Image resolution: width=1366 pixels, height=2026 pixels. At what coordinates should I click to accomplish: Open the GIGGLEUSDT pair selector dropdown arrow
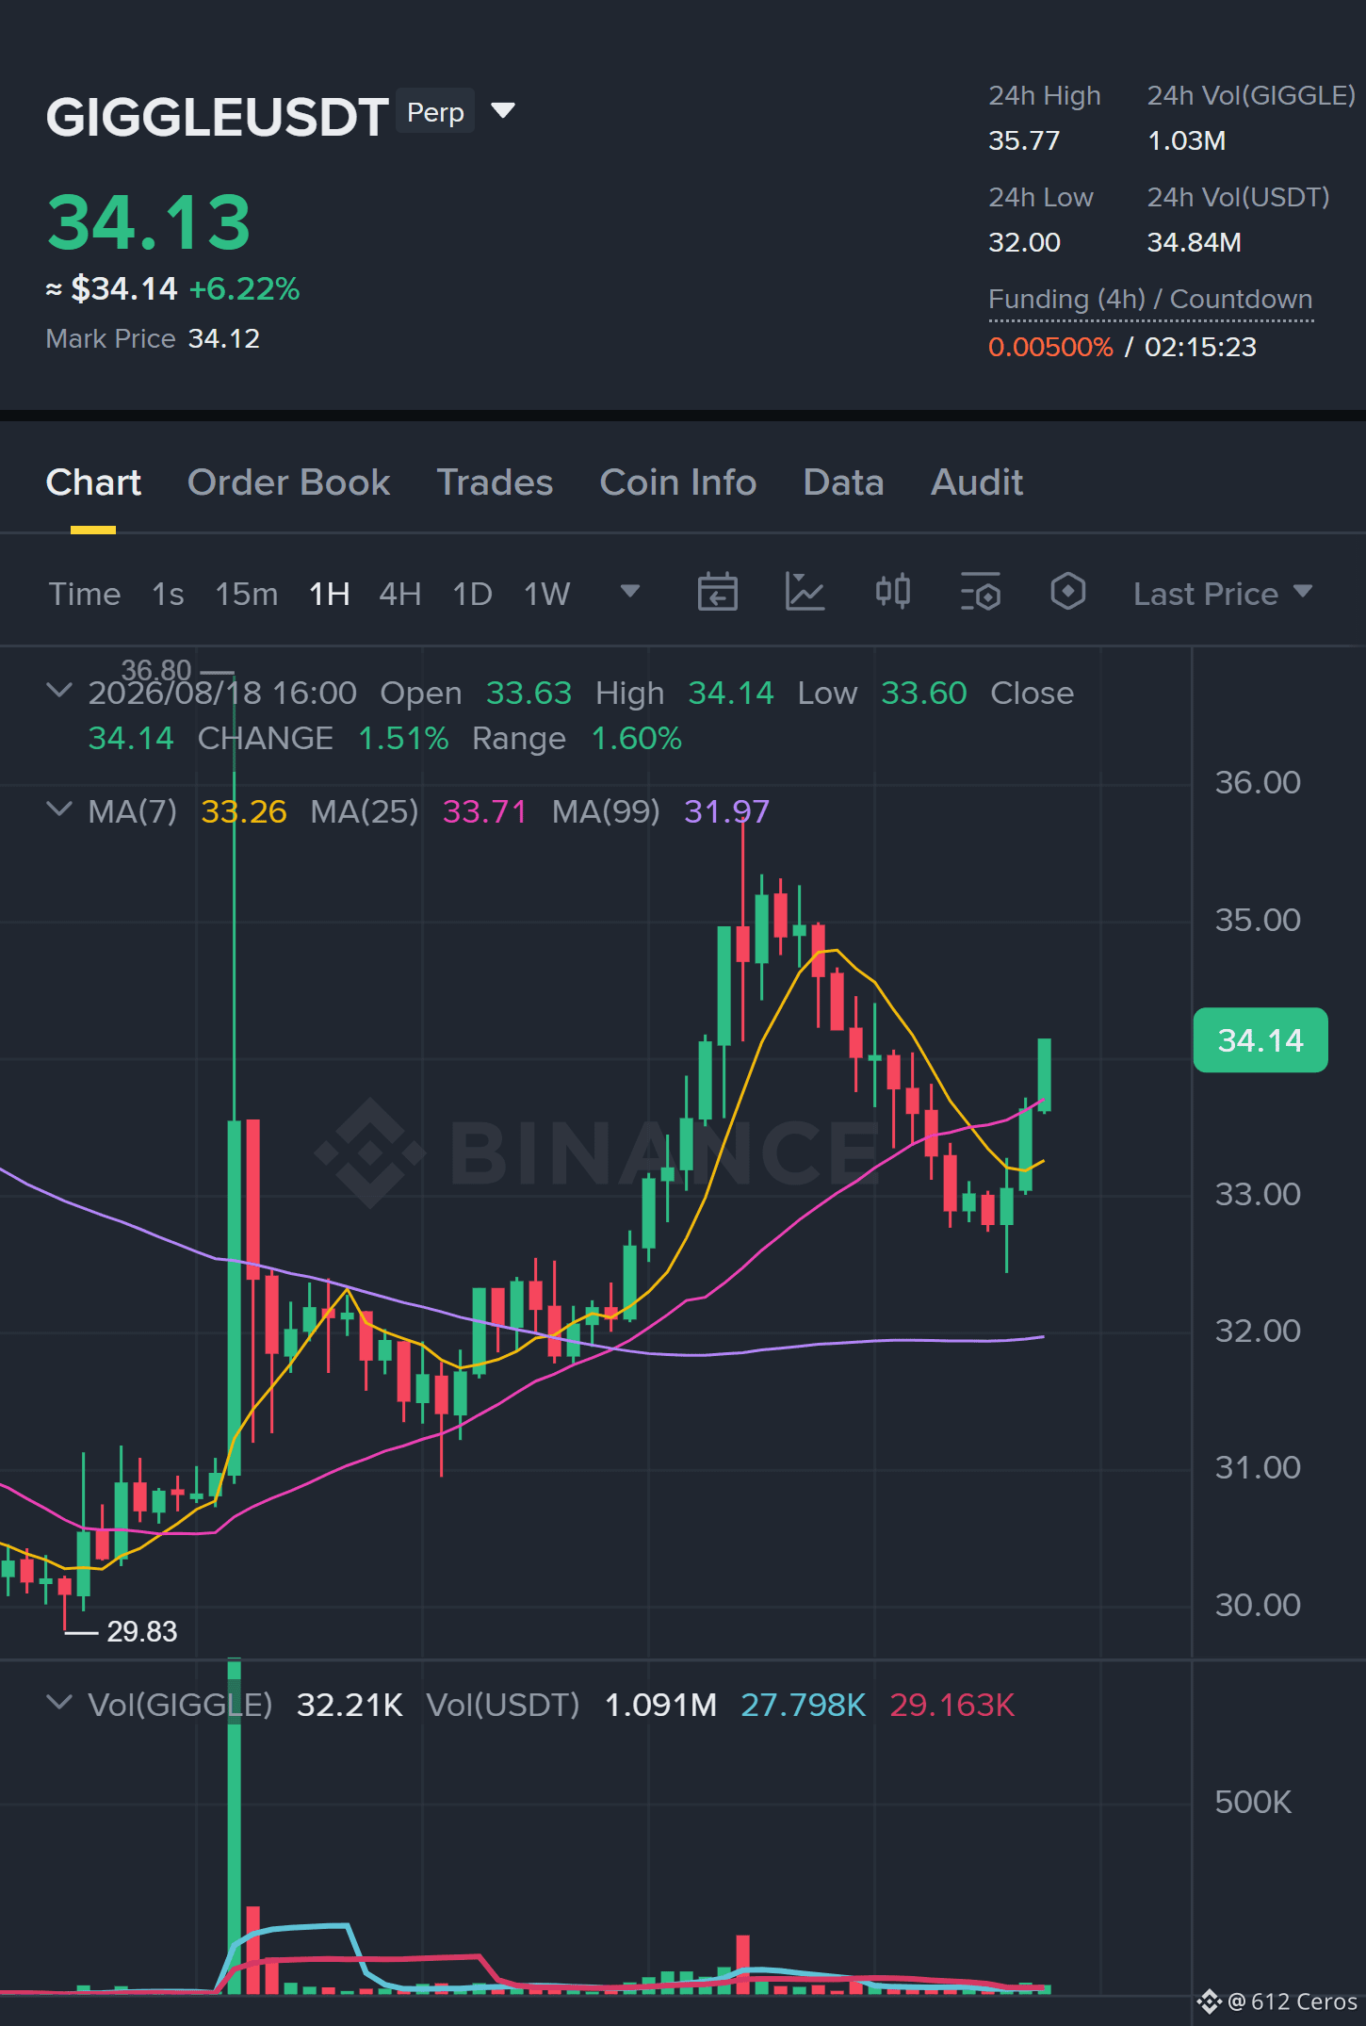pyautogui.click(x=503, y=111)
